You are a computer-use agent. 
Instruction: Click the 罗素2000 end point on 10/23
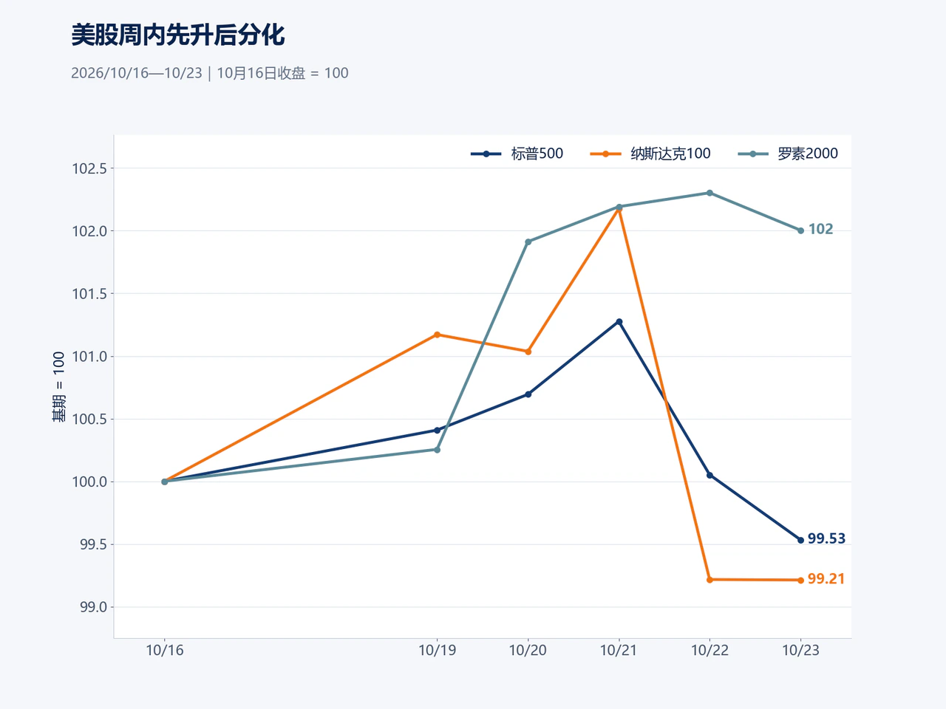[800, 230]
